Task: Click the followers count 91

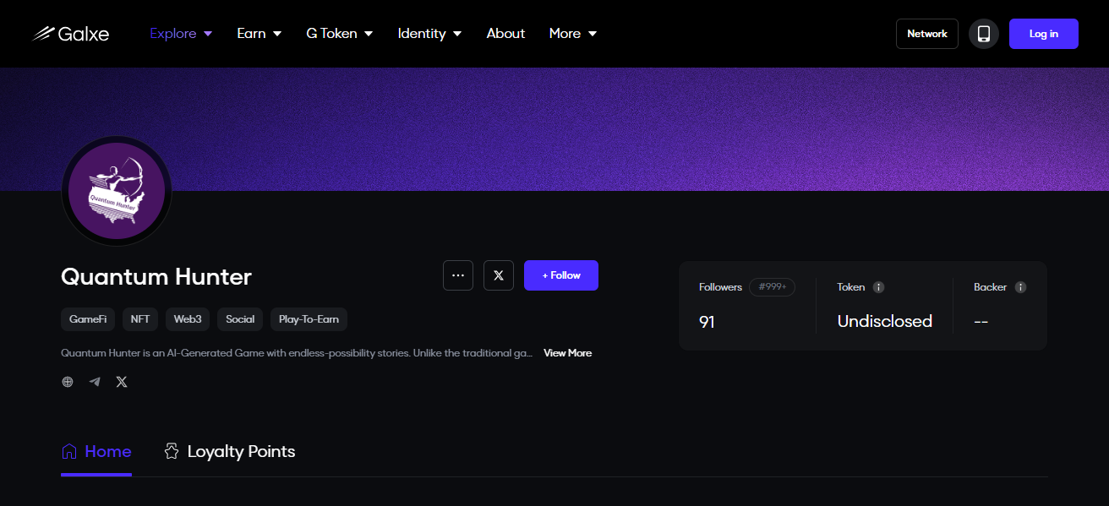Action: [x=707, y=322]
